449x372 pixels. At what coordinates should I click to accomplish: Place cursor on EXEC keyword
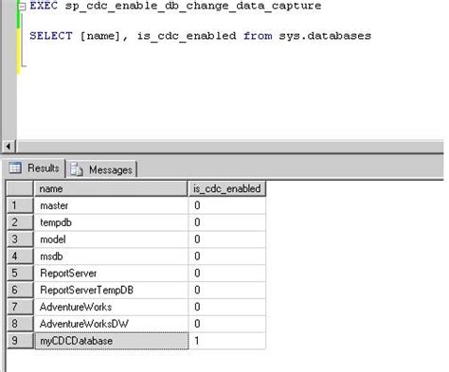(44, 6)
